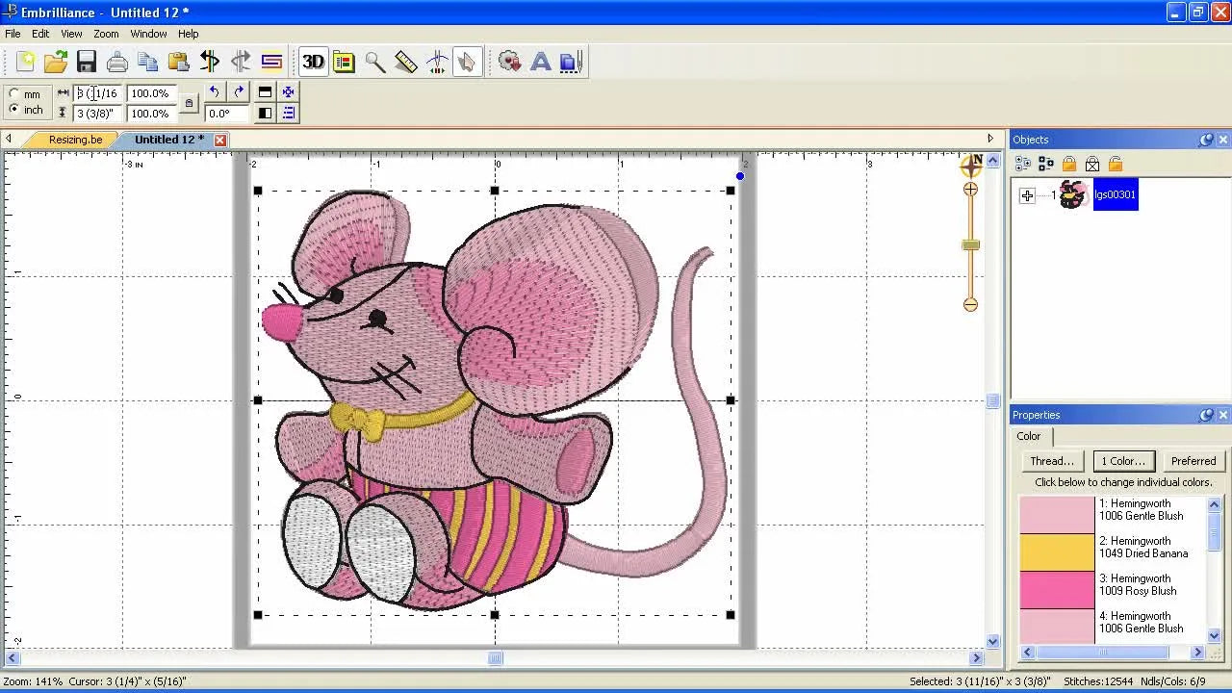Toggle the 3D view button
The image size is (1232, 693).
(313, 63)
